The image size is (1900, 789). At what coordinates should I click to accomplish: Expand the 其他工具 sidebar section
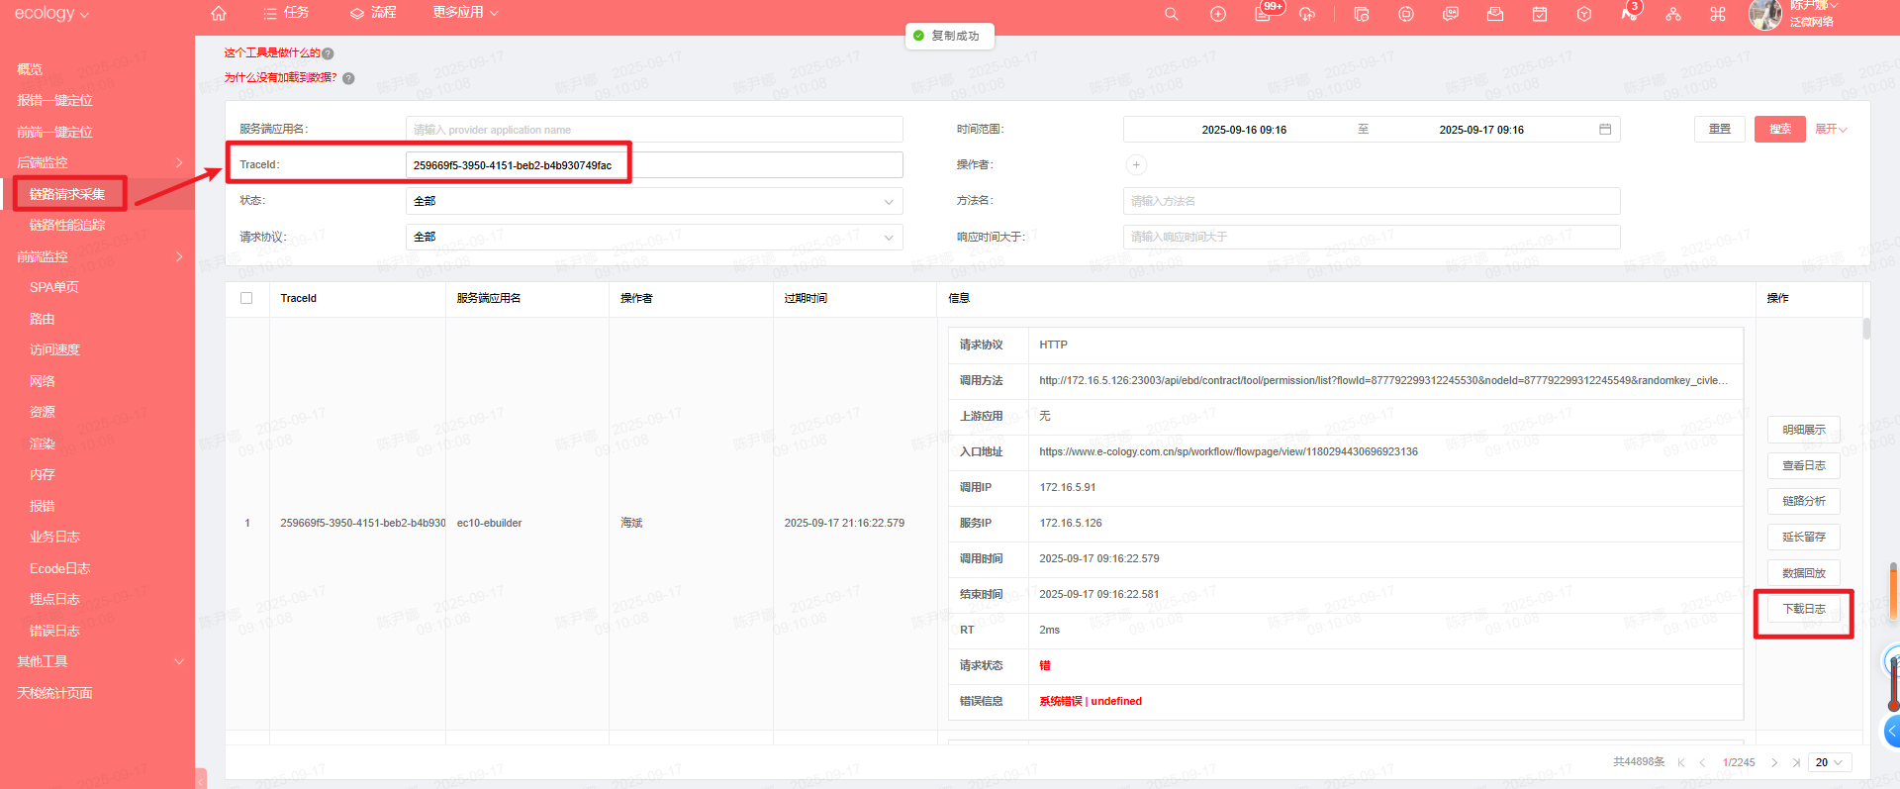pos(97,661)
